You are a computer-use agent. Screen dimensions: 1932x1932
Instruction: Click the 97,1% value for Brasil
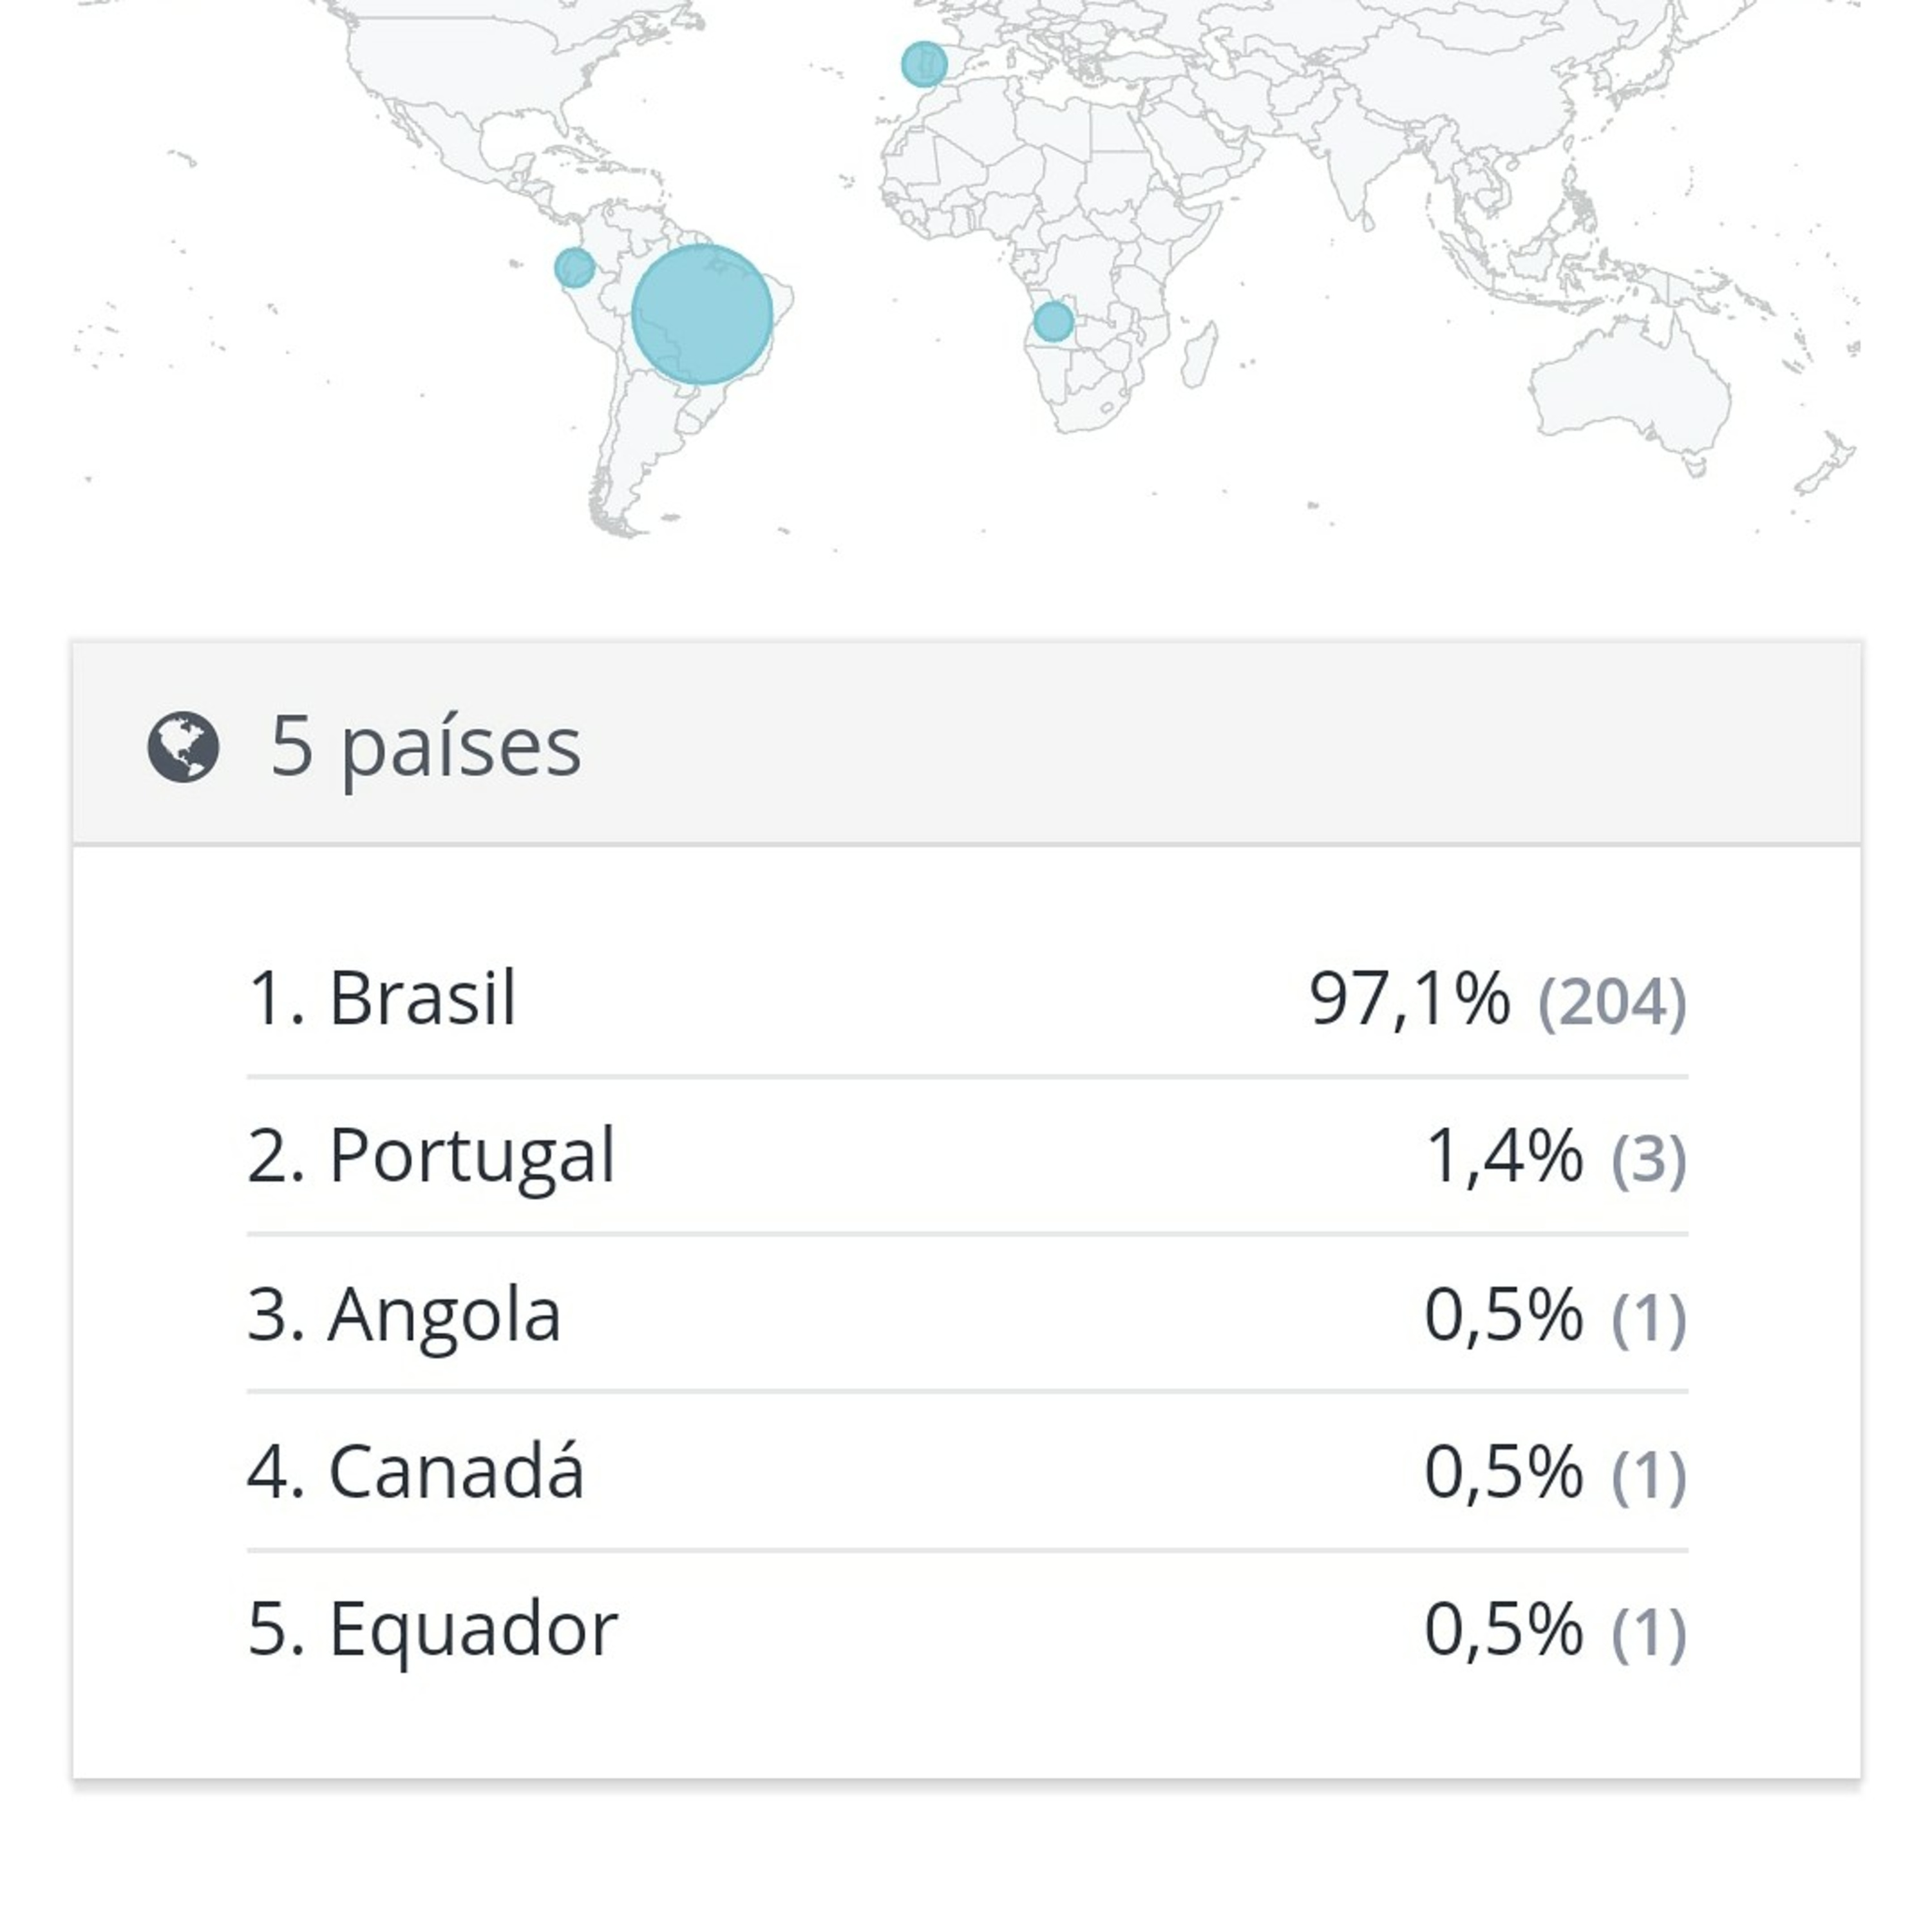1410,999
